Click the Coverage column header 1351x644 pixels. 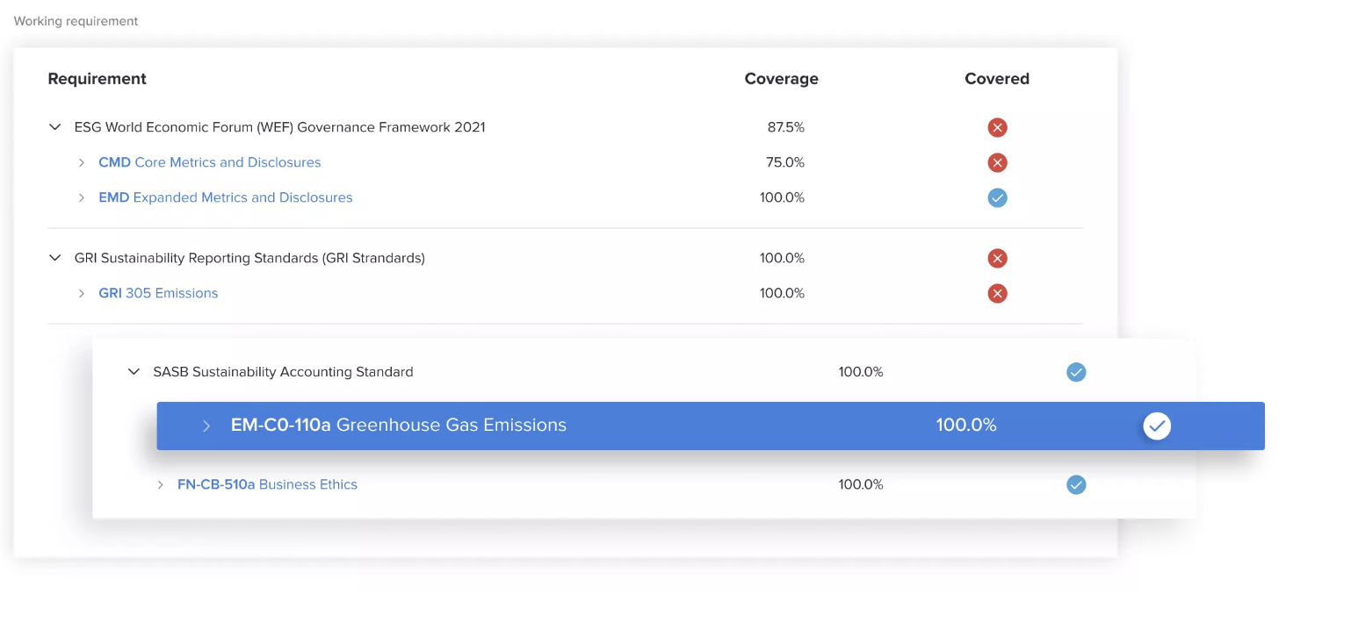tap(782, 79)
